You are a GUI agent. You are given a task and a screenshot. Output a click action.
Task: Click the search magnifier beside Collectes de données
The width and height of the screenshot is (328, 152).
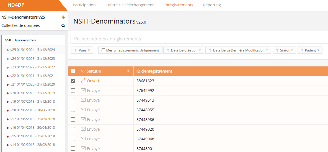[63, 26]
